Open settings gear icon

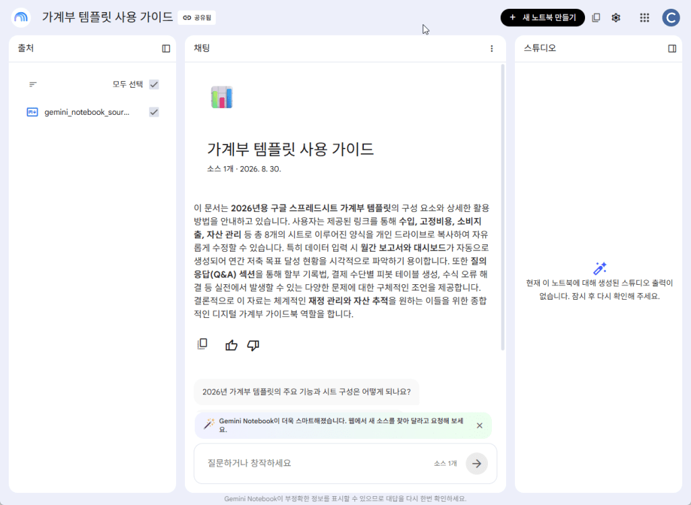(616, 18)
